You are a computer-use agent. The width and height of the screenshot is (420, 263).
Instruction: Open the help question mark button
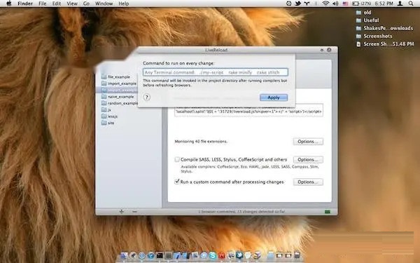pyautogui.click(x=146, y=97)
